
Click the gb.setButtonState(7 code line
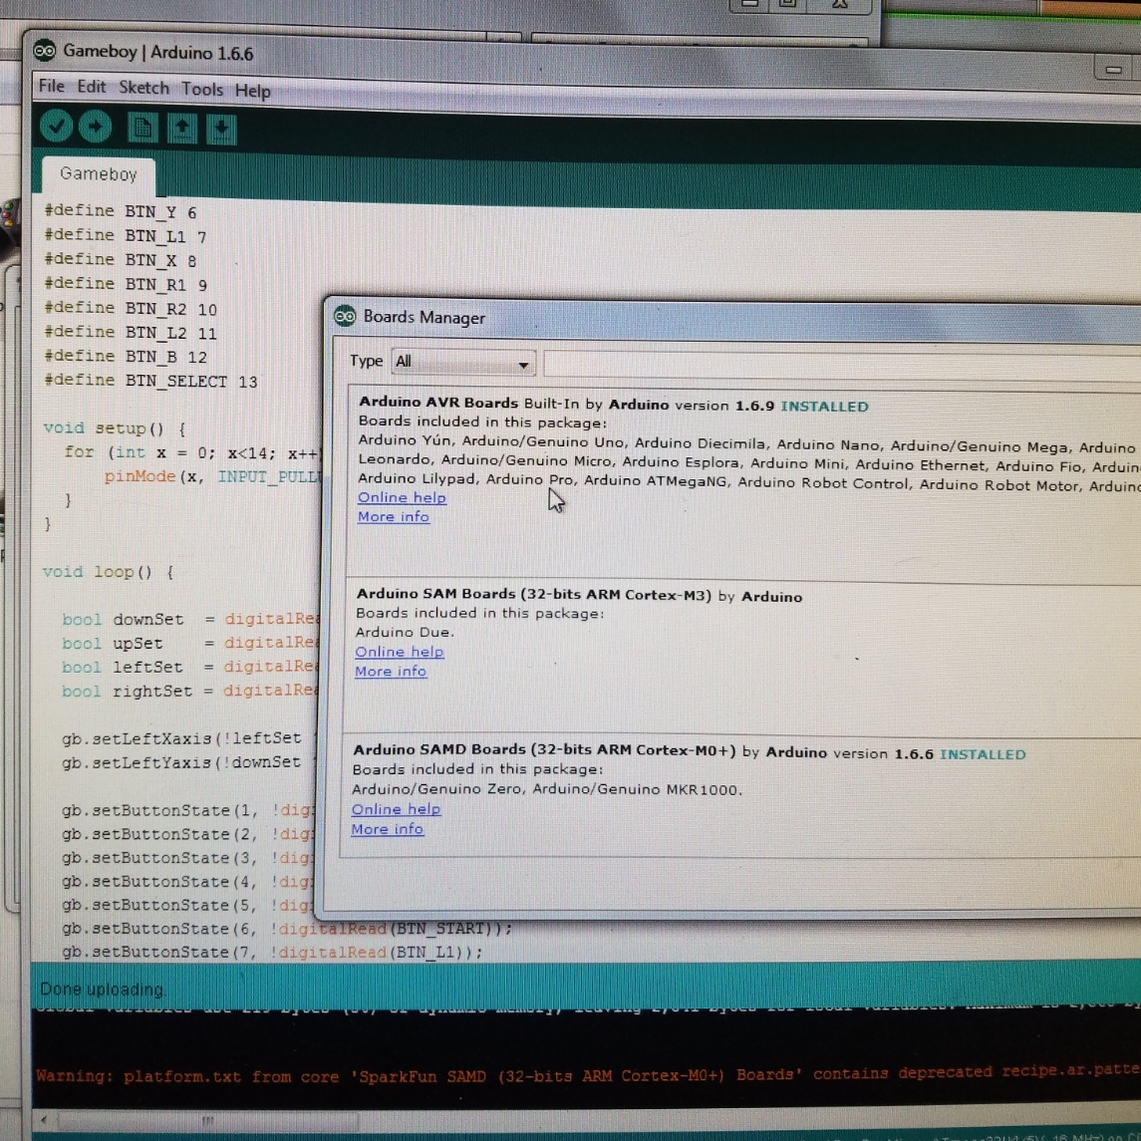click(272, 952)
